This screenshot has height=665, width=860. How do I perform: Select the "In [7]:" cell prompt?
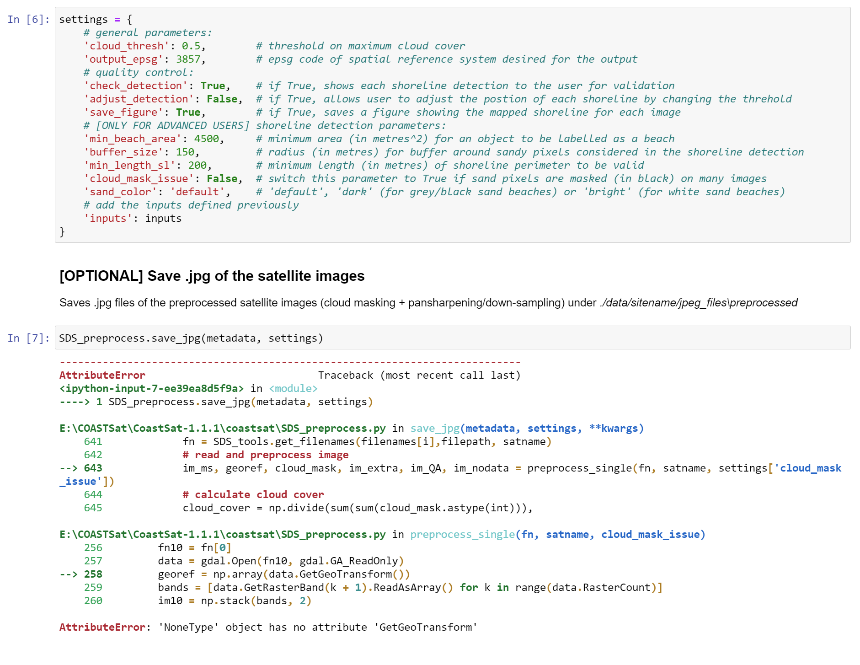tap(28, 338)
